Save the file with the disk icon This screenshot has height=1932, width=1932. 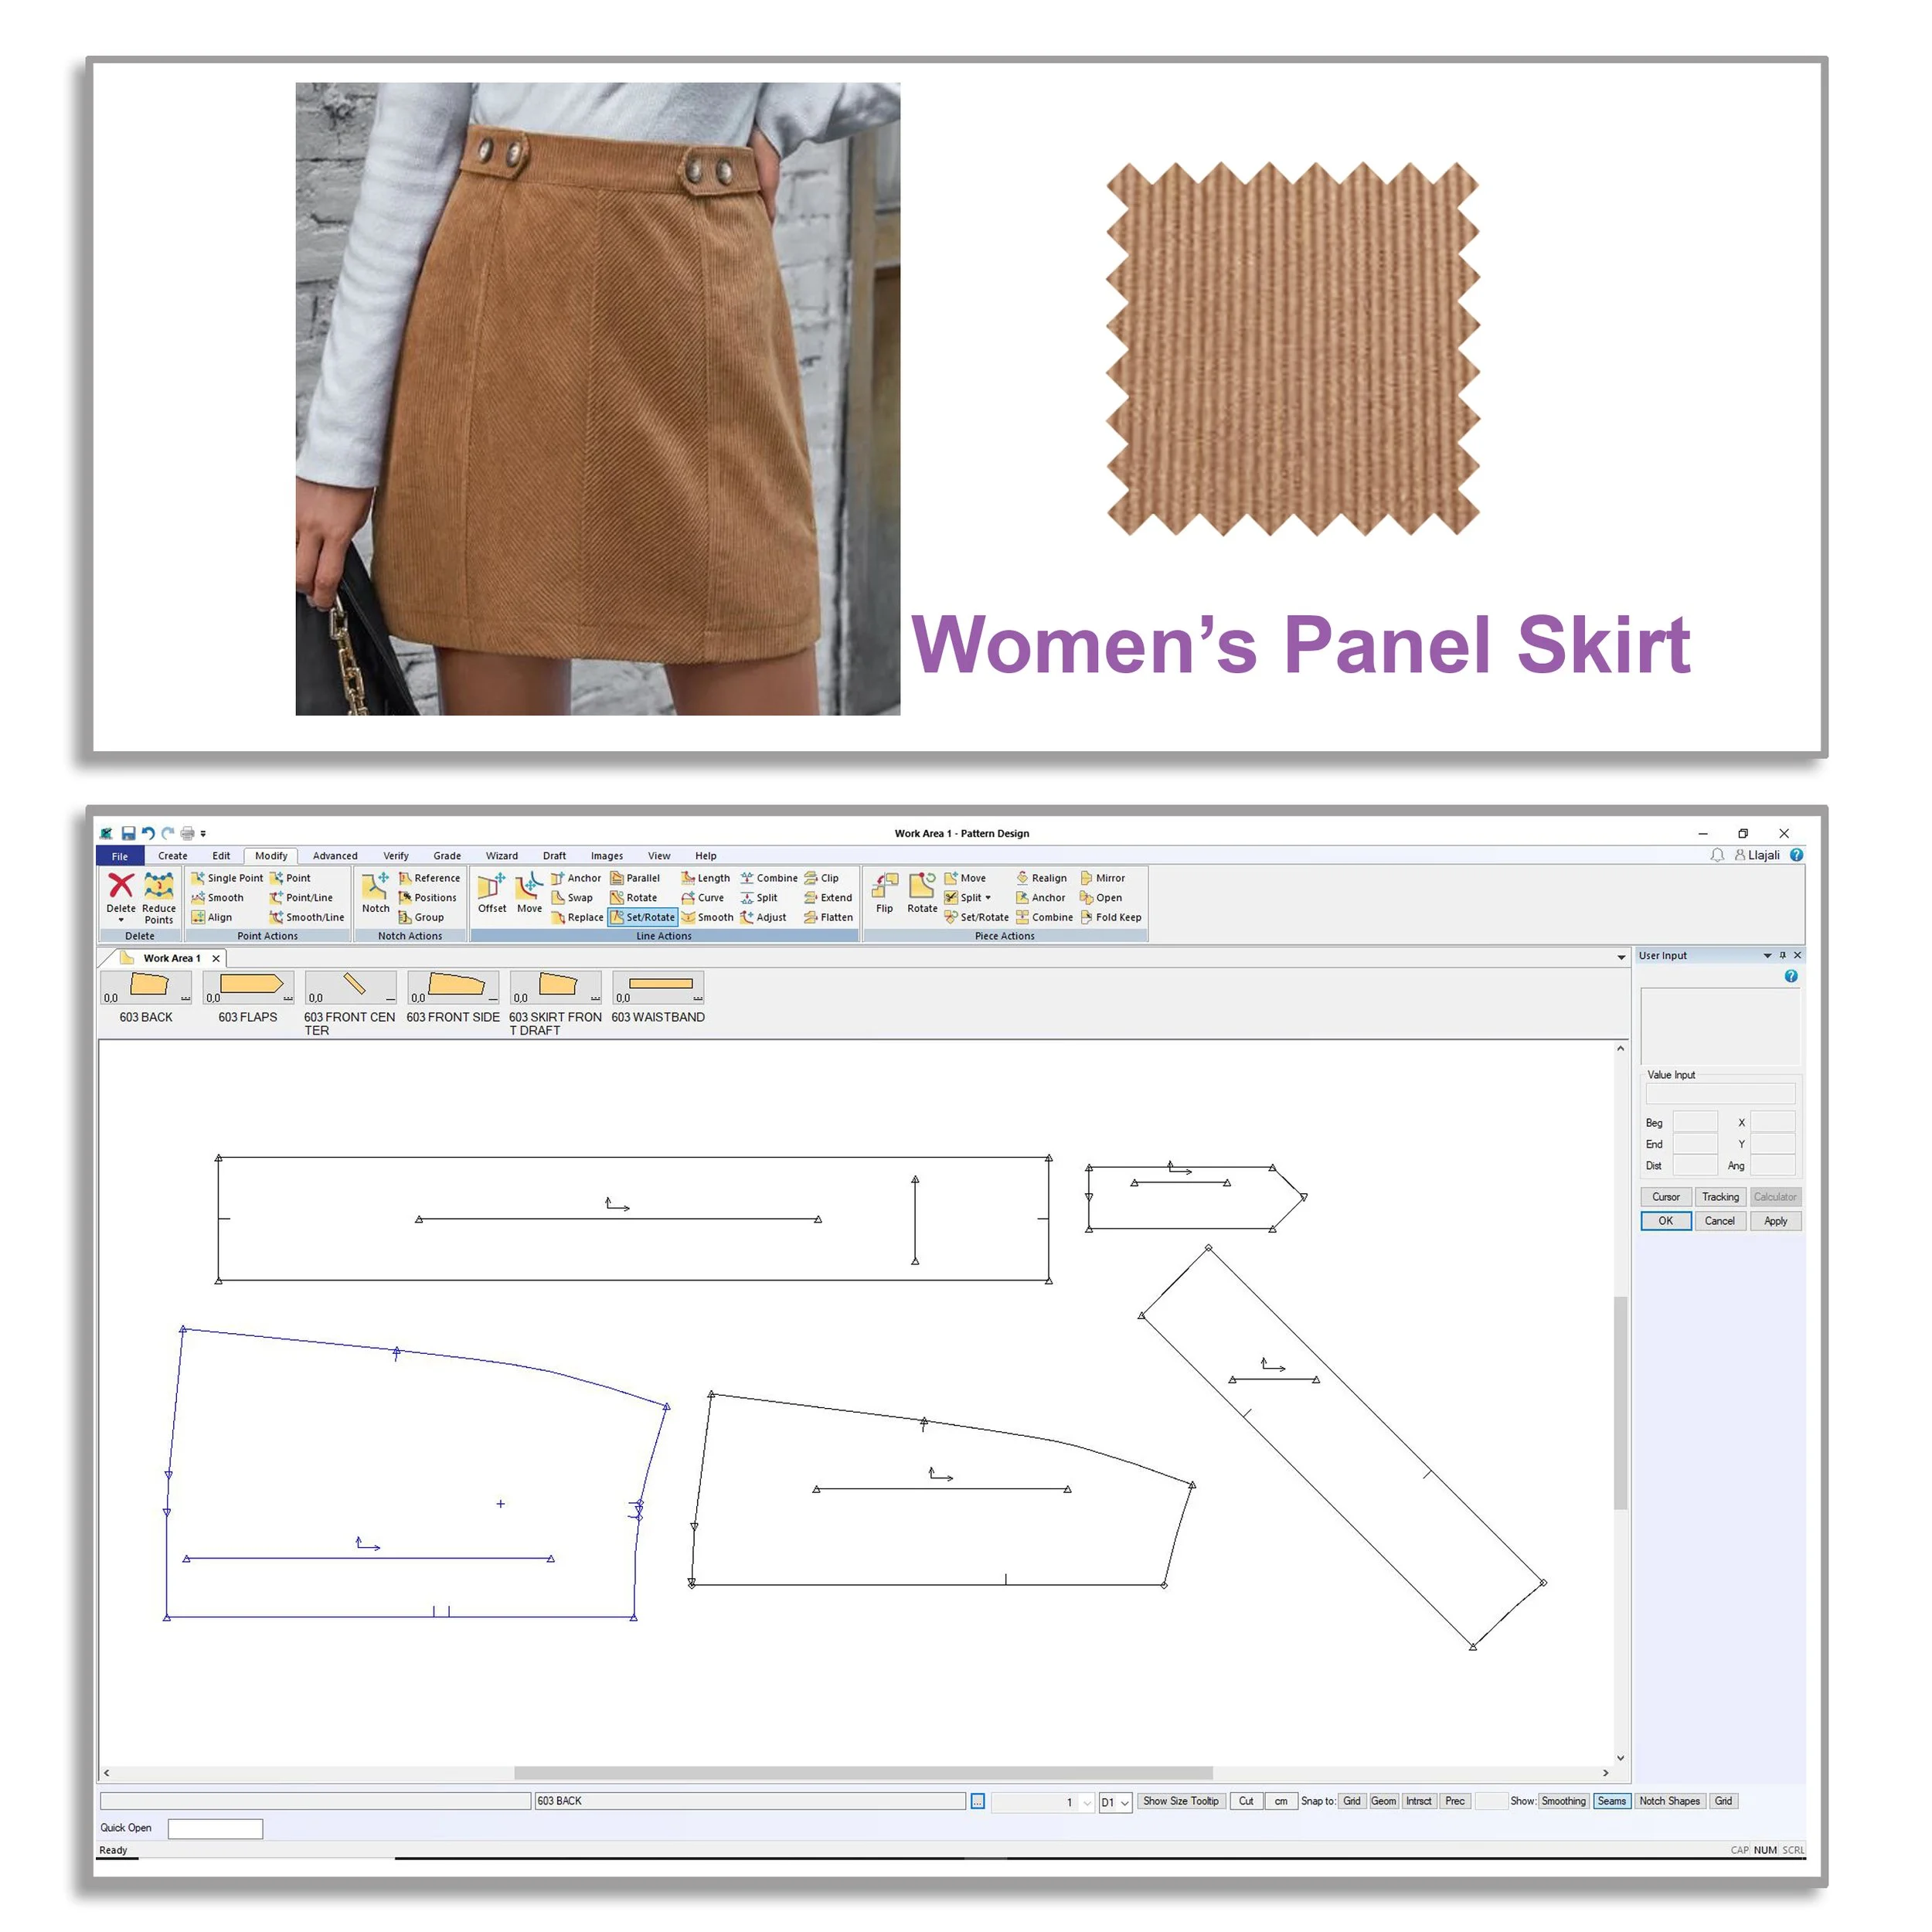point(128,833)
